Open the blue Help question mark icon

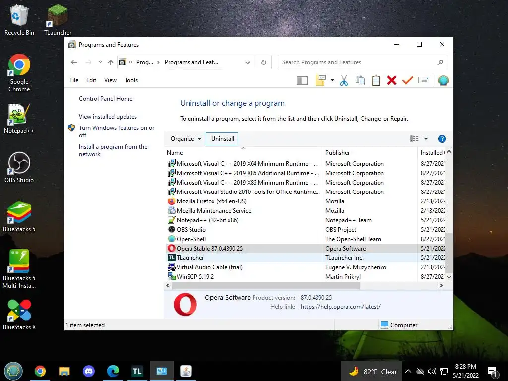pos(442,139)
